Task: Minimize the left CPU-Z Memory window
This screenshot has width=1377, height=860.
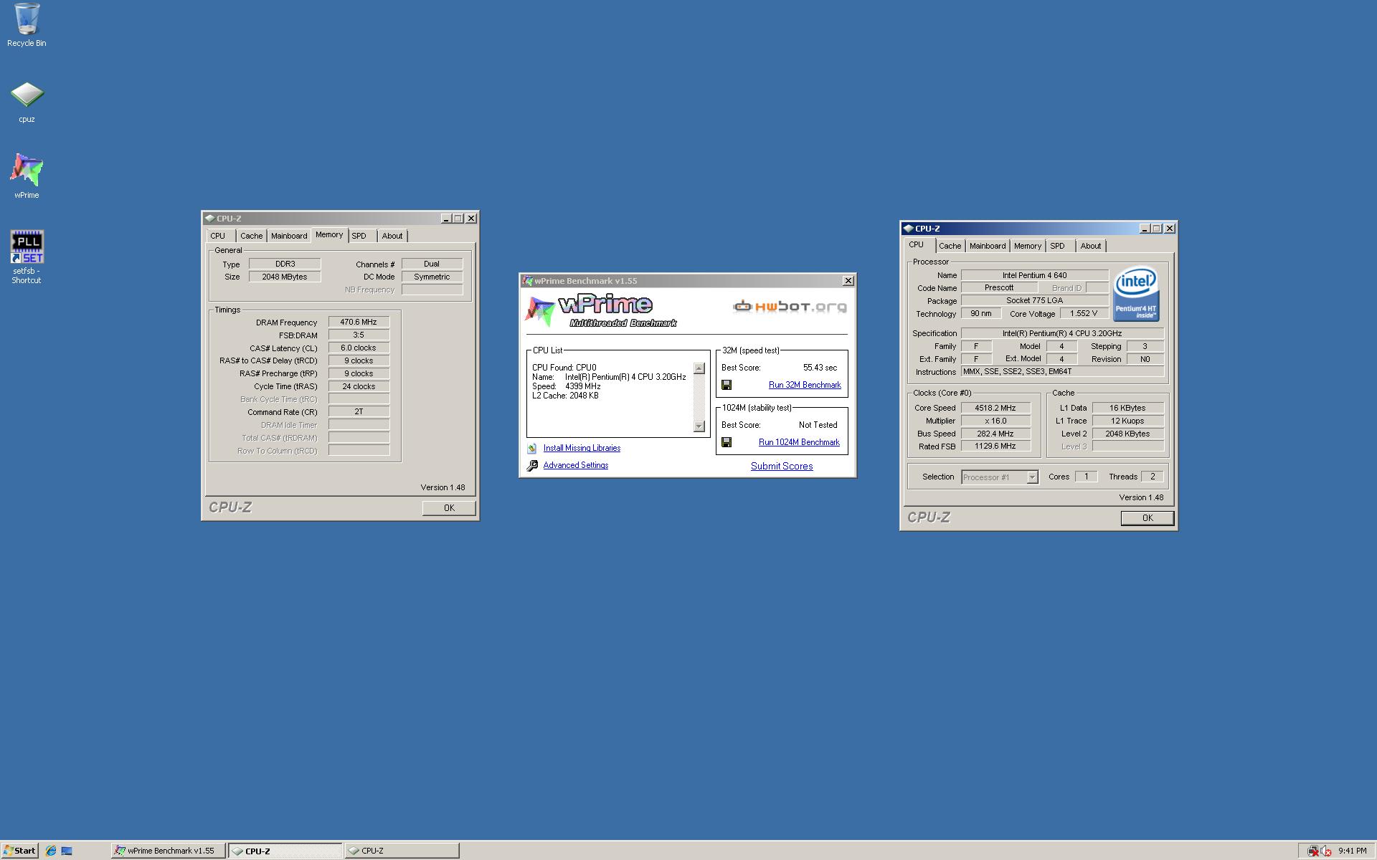Action: tap(445, 219)
